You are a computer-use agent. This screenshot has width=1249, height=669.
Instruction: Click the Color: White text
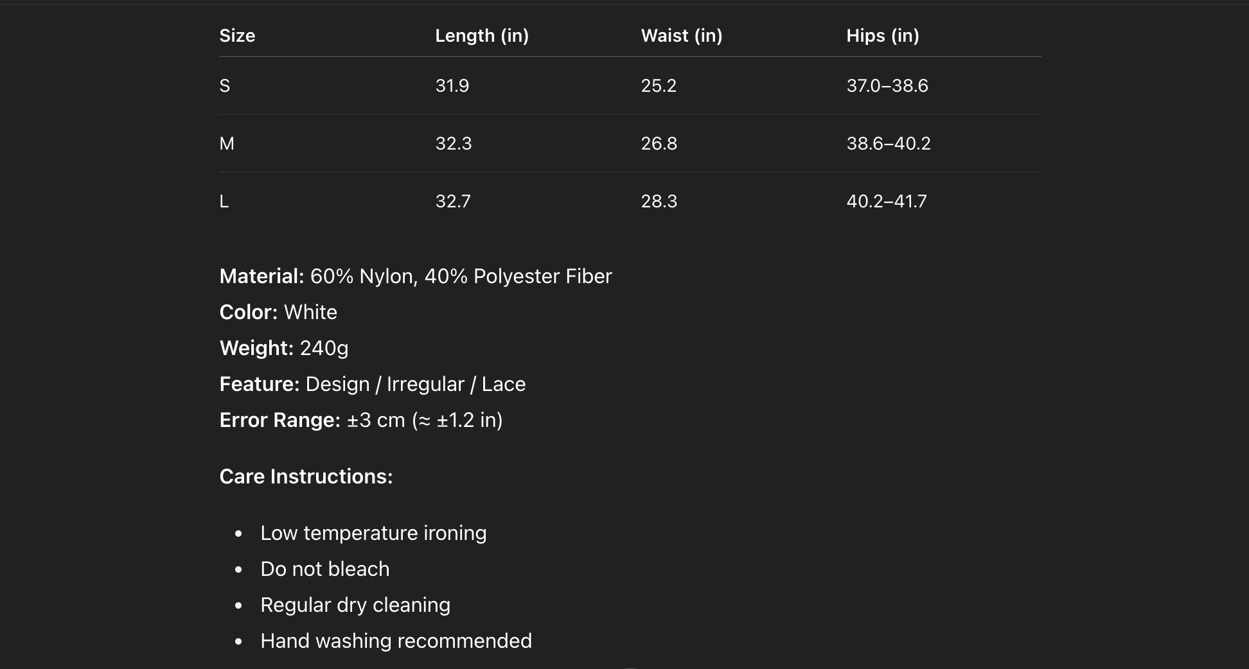click(x=278, y=313)
